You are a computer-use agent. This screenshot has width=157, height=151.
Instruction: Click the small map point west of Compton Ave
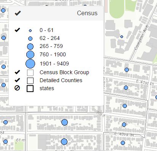tap(122, 37)
